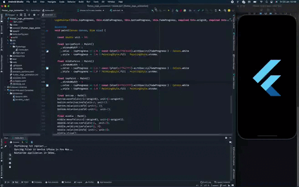This screenshot has width=299, height=187.
Task: Select scratch_1.dart in the tree
Action: [21, 99]
